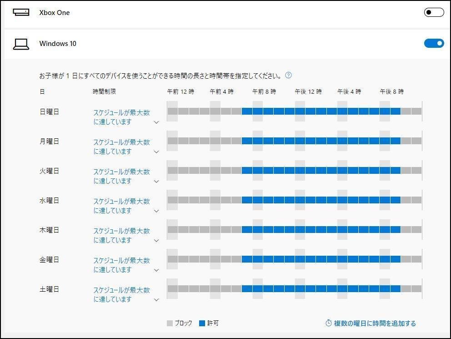
Task: Disable the Windows 10 screen time toggle
Action: pyautogui.click(x=434, y=43)
